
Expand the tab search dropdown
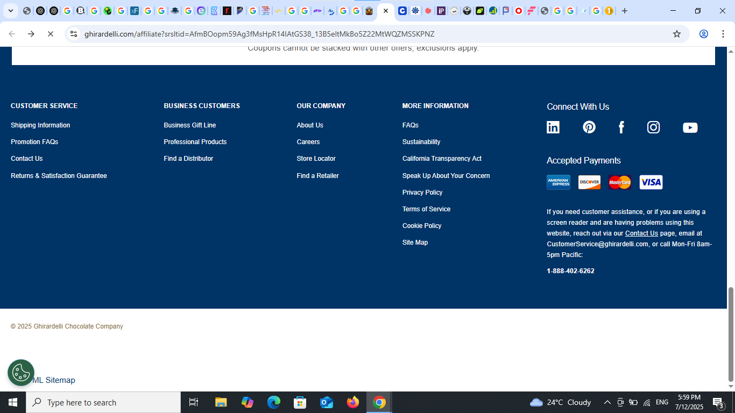[x=10, y=11]
